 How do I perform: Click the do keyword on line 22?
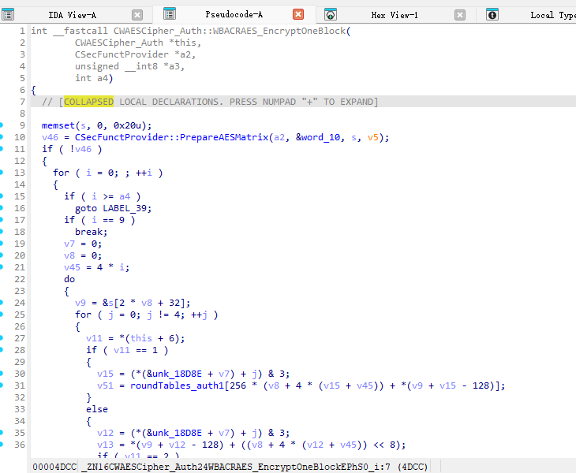(69, 279)
